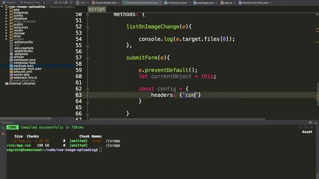Image resolution: width=319 pixels, height=179 pixels.
Task: Click the terminal settings gear icon
Action: (x=310, y=122)
